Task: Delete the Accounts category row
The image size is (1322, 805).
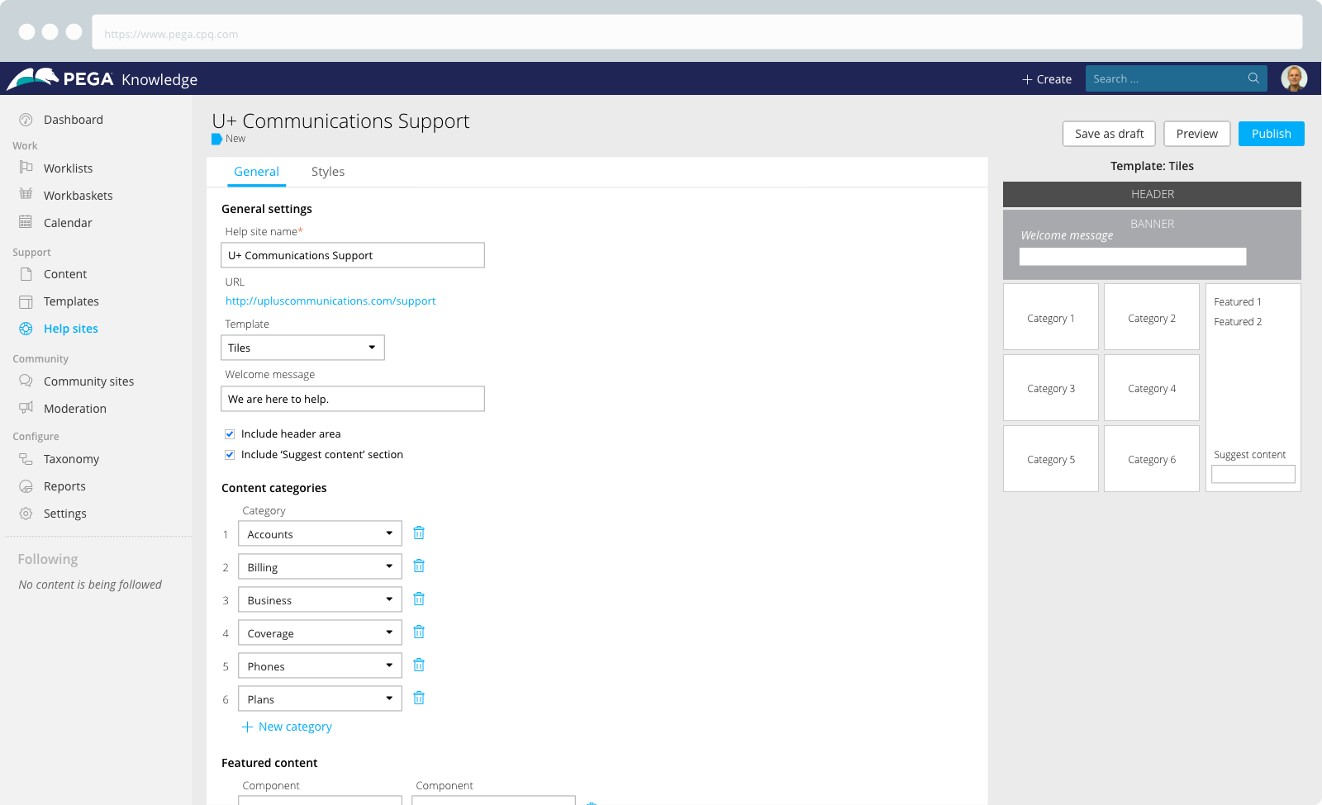Action: (x=419, y=533)
